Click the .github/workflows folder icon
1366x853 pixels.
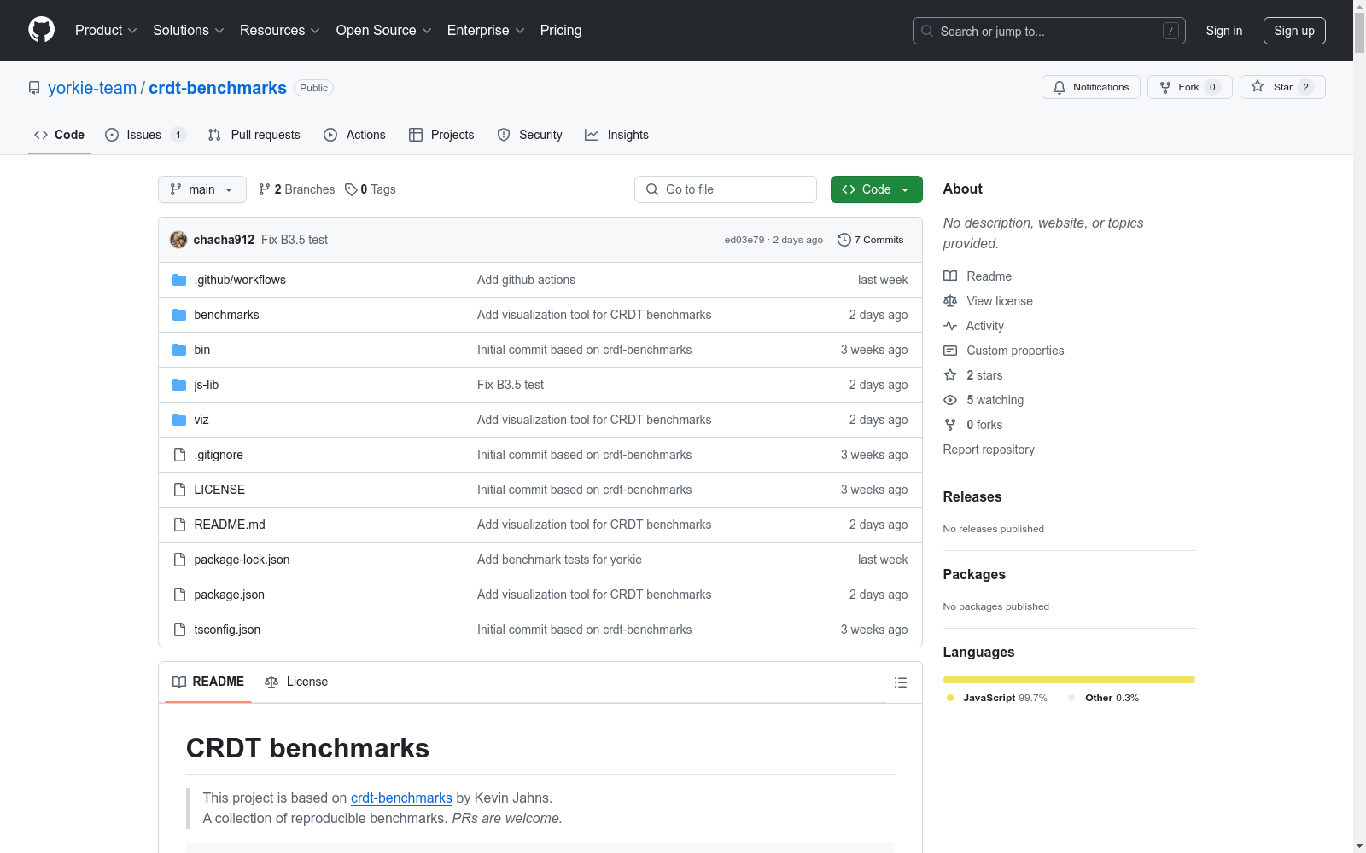click(179, 280)
